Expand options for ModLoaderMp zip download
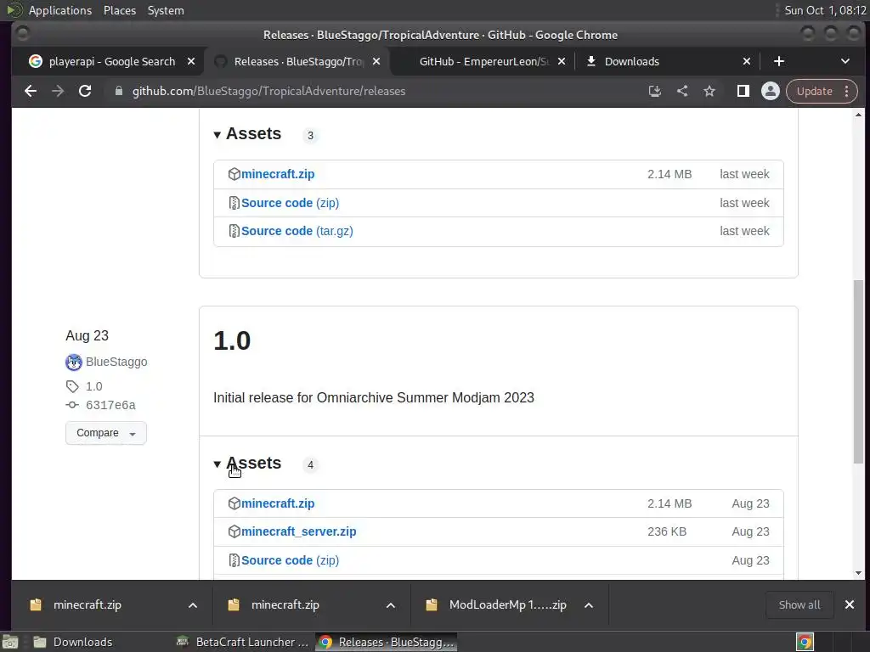Screen dimensions: 870x652 [x=589, y=604]
